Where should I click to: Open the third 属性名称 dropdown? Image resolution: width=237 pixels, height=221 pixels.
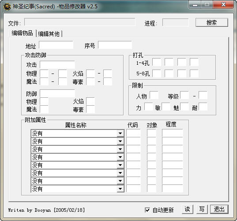pos(120,149)
